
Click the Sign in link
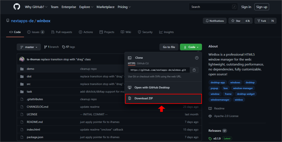pyautogui.click(x=246, y=7)
